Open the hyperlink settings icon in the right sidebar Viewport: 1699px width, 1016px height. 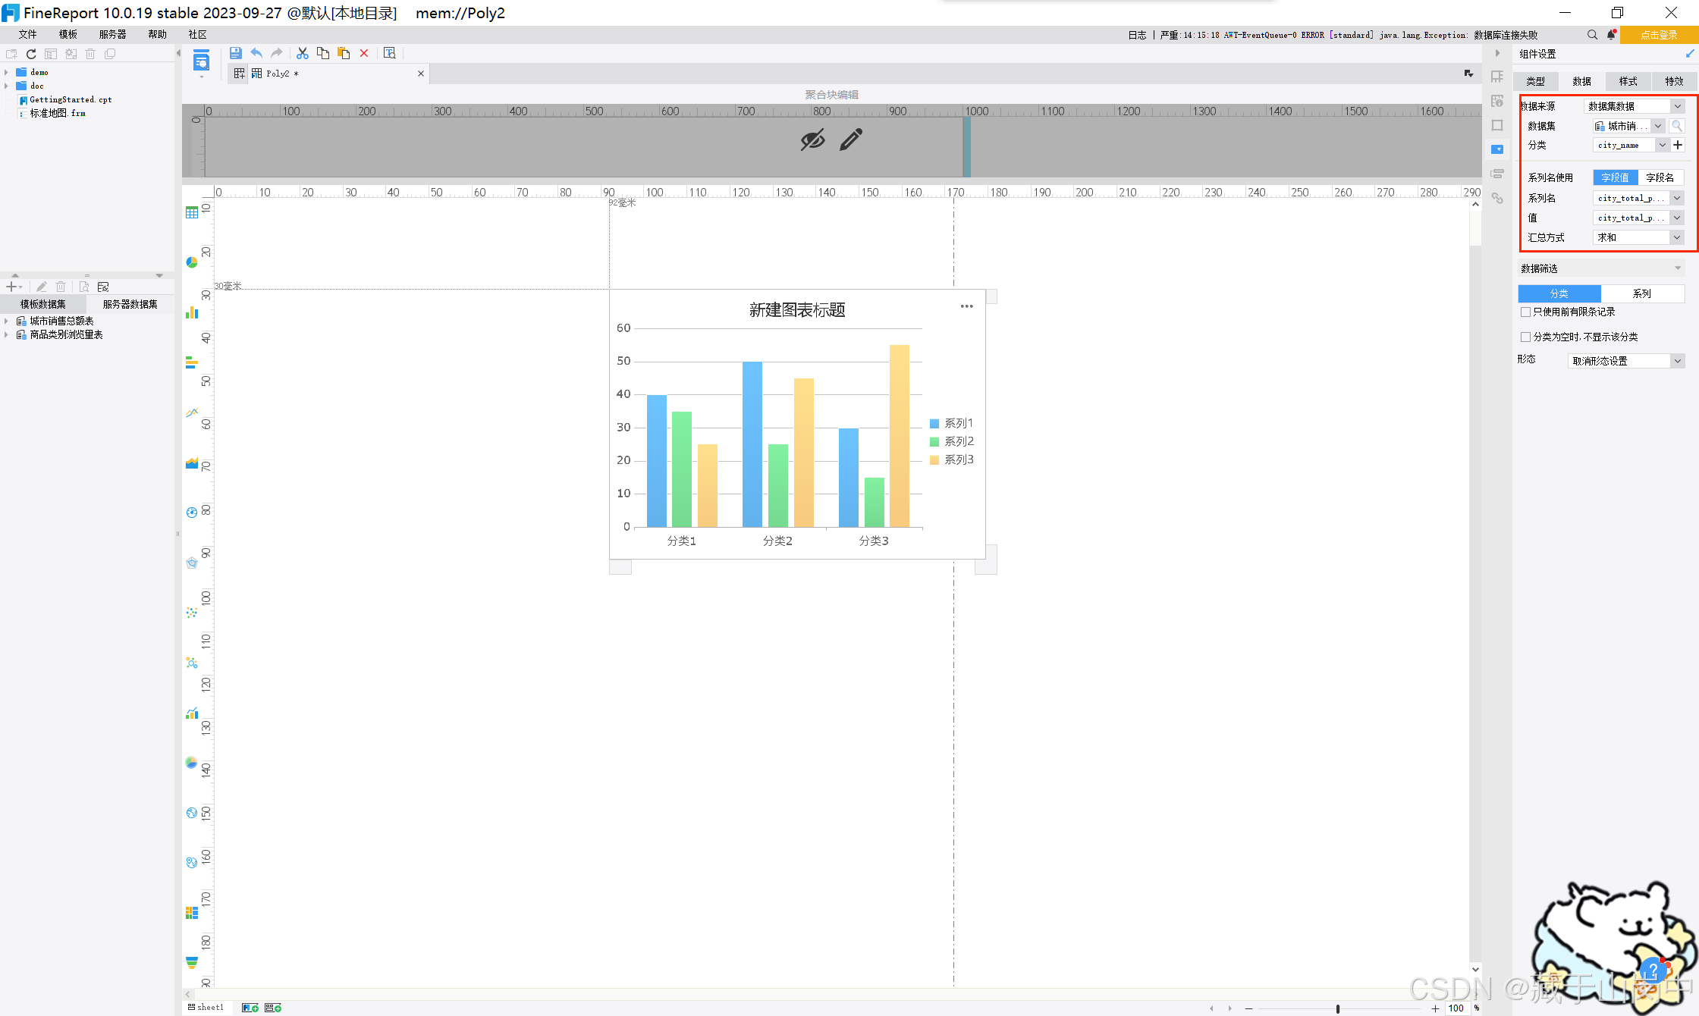click(x=1497, y=198)
